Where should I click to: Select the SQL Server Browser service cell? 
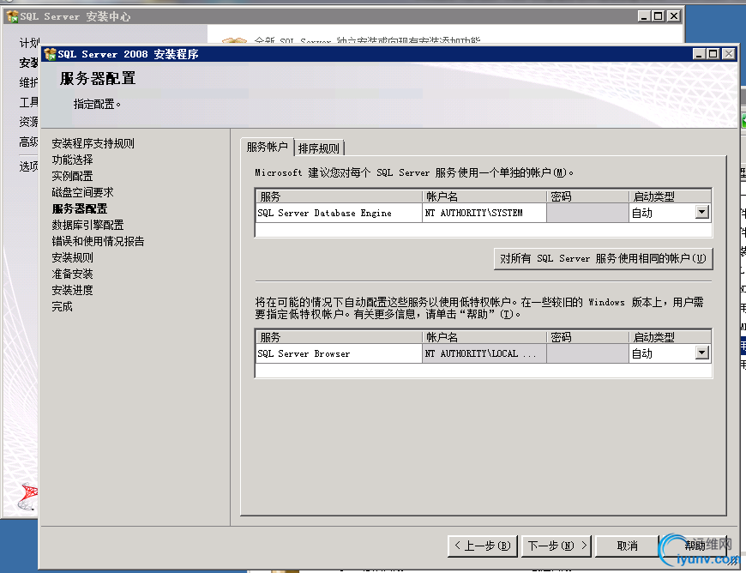coord(339,353)
